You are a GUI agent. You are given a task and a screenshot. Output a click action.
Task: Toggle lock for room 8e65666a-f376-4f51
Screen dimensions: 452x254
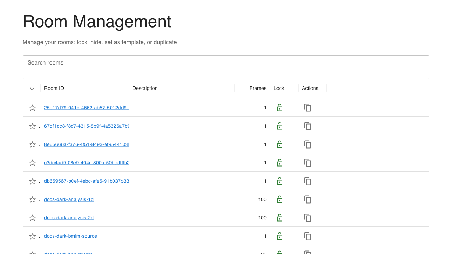[280, 144]
